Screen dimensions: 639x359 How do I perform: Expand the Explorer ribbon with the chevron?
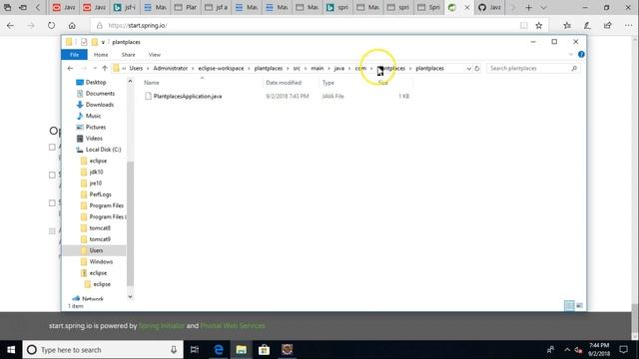[570, 54]
